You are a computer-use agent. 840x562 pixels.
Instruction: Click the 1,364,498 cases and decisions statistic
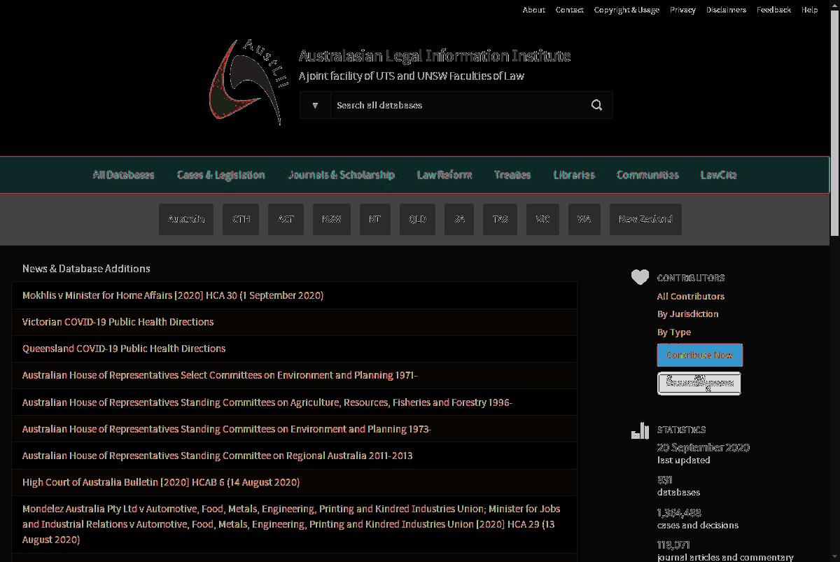pos(698,519)
